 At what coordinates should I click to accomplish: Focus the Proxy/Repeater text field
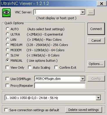(60, 86)
